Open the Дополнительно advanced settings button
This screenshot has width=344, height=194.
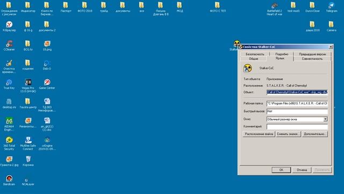tap(315, 134)
